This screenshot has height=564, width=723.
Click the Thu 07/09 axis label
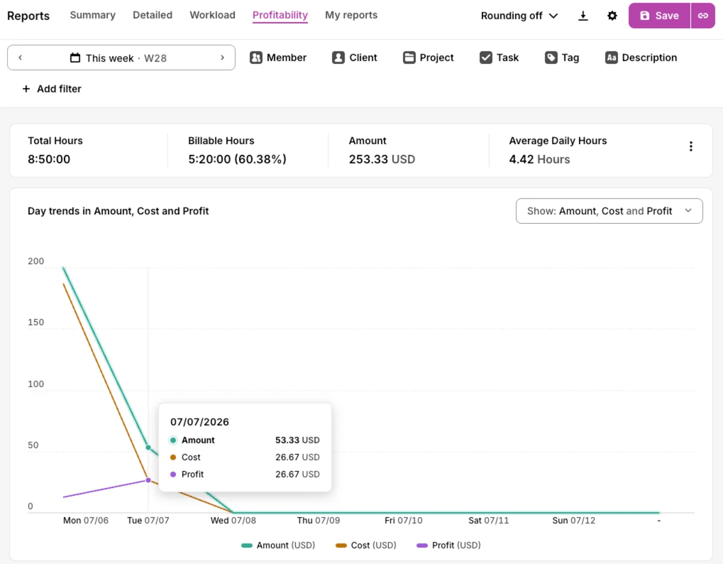point(319,520)
